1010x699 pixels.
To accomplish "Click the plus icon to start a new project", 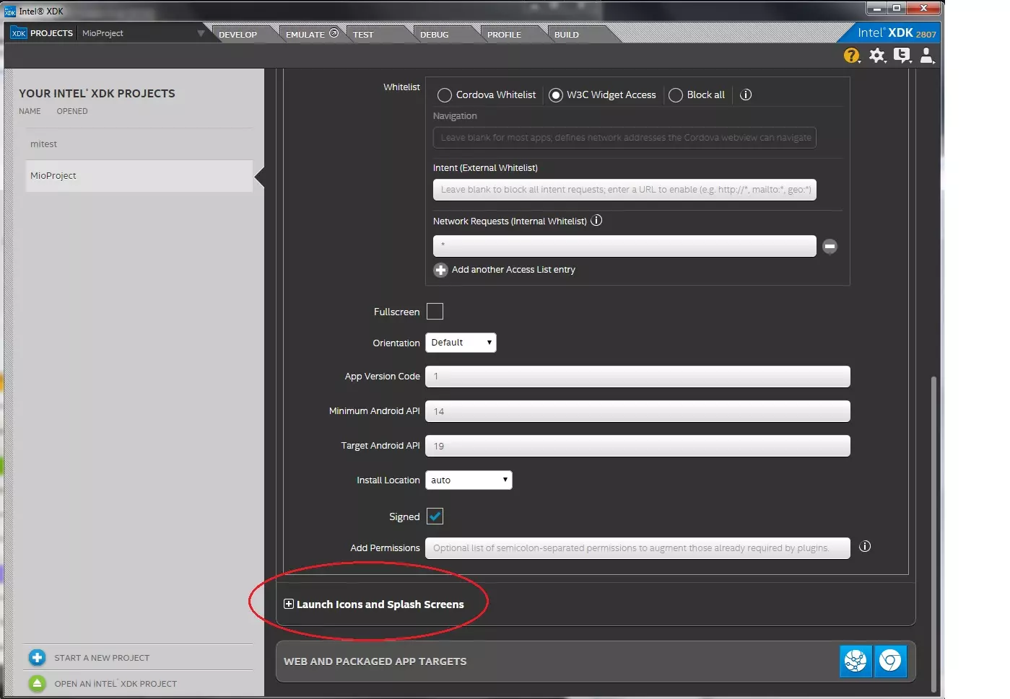I will click(x=37, y=658).
